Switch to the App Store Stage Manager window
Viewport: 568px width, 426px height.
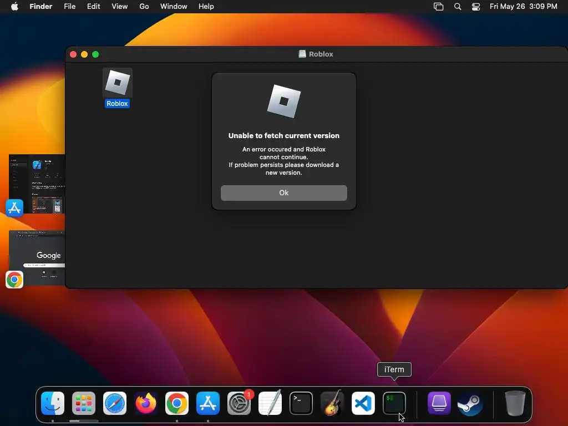click(x=37, y=184)
